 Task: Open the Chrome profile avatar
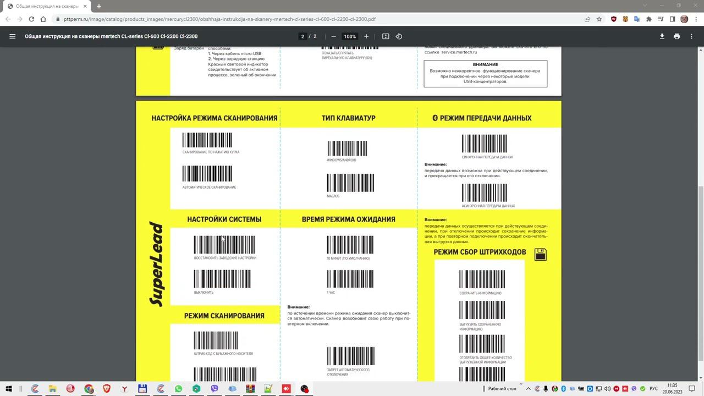(x=684, y=19)
